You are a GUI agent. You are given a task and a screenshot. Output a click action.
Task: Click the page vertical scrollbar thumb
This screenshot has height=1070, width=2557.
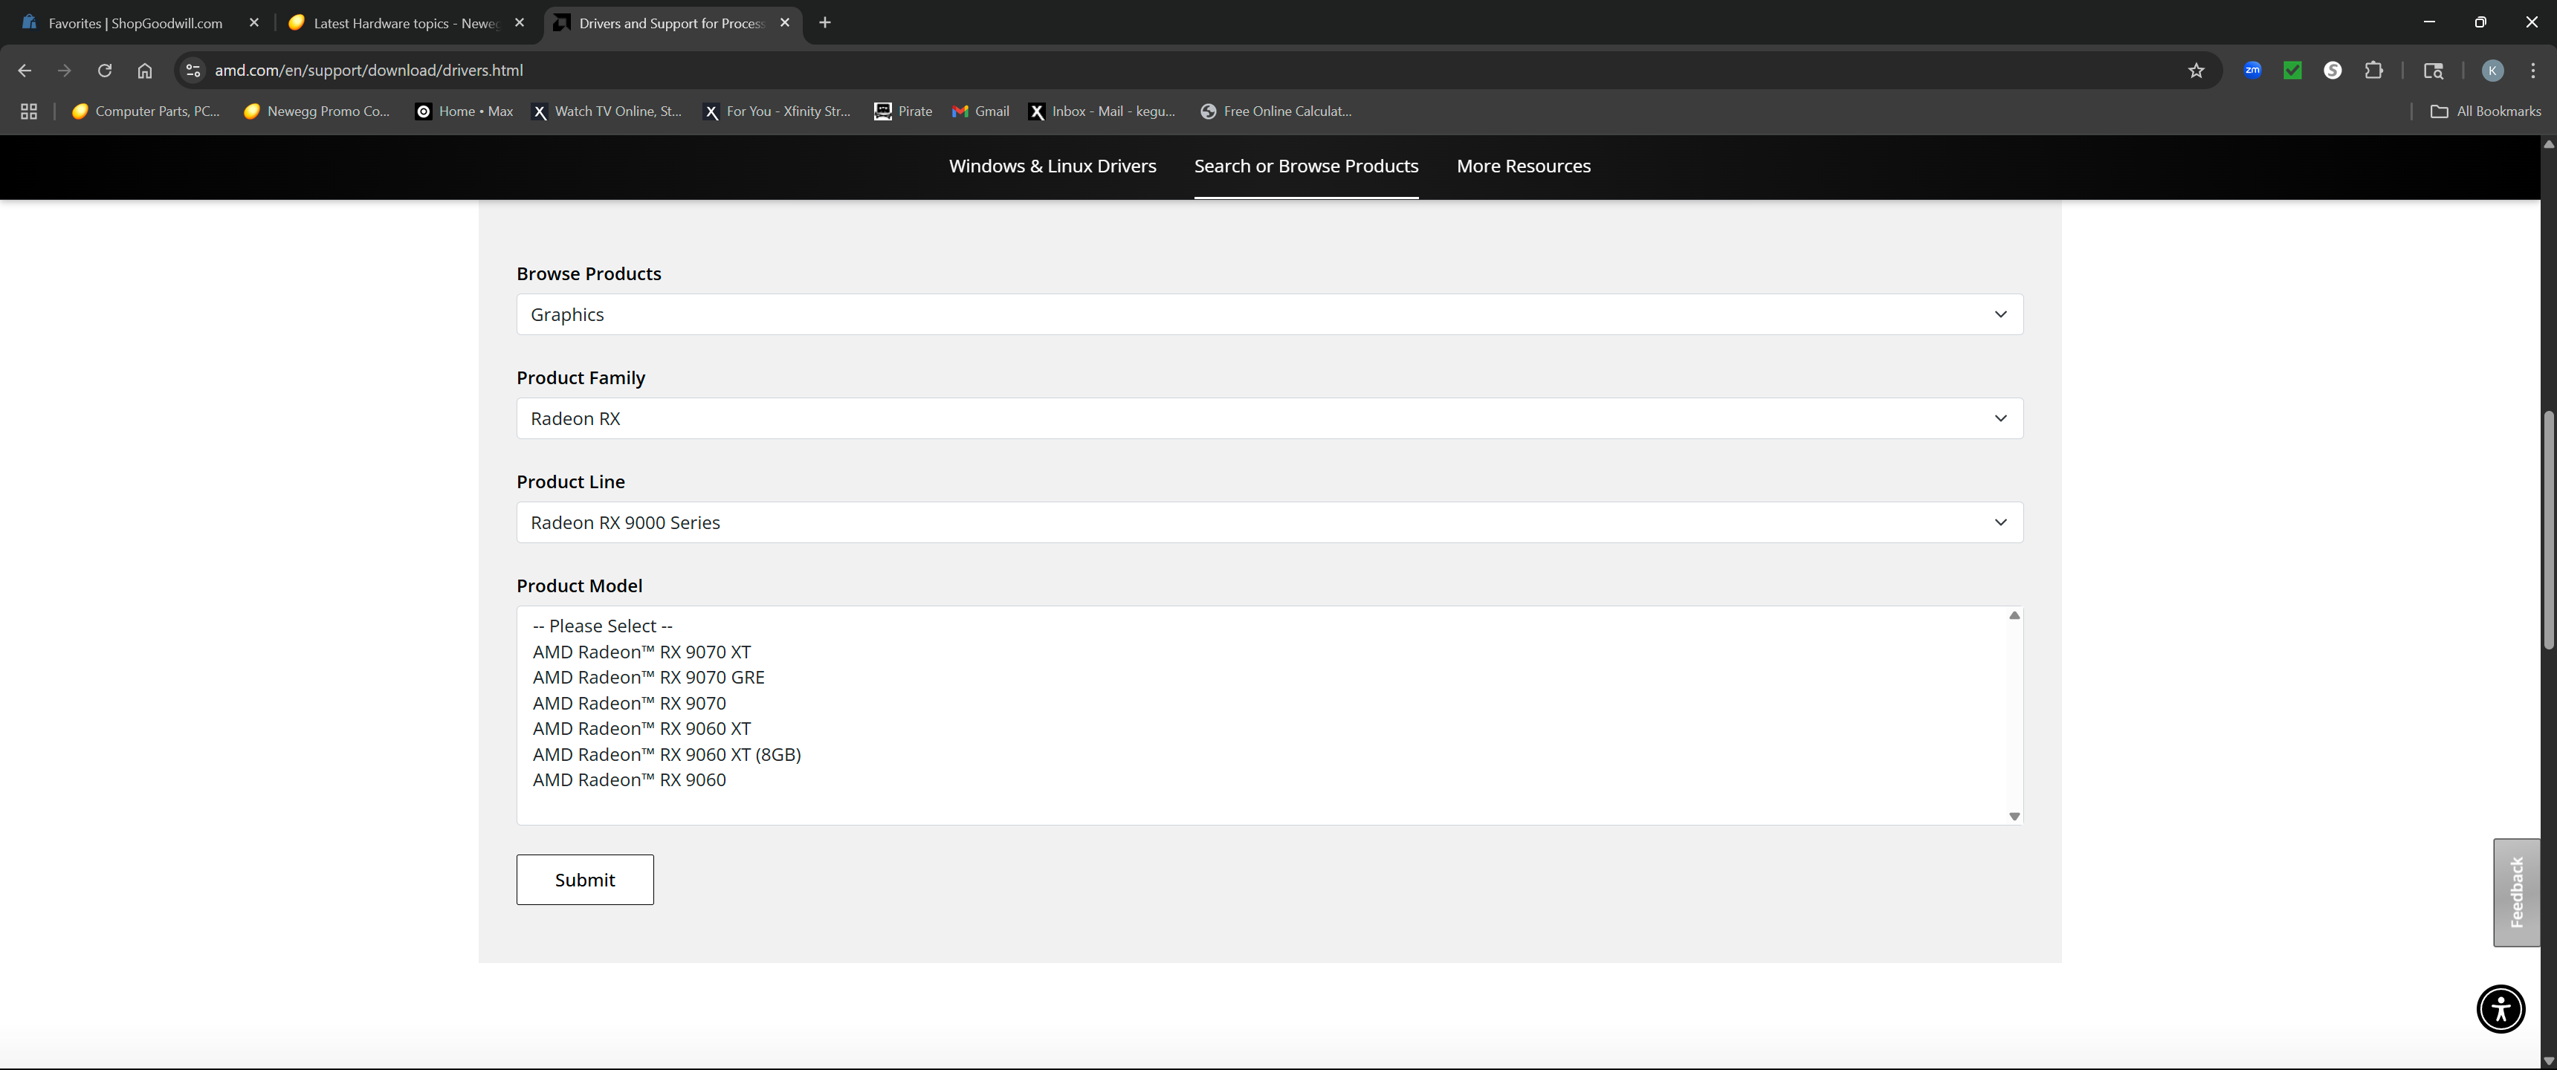(x=2548, y=529)
